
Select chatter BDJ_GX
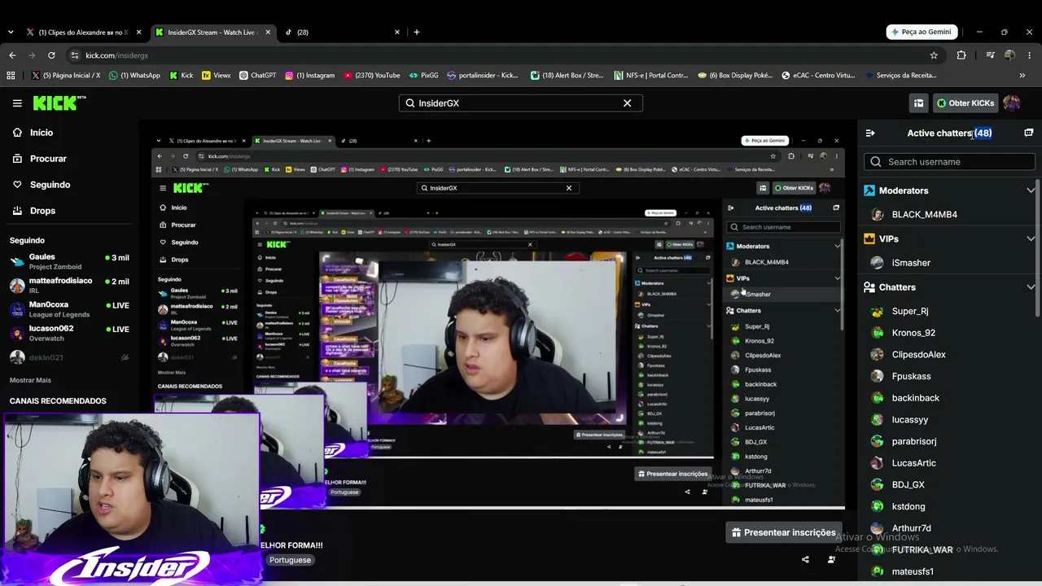(908, 485)
